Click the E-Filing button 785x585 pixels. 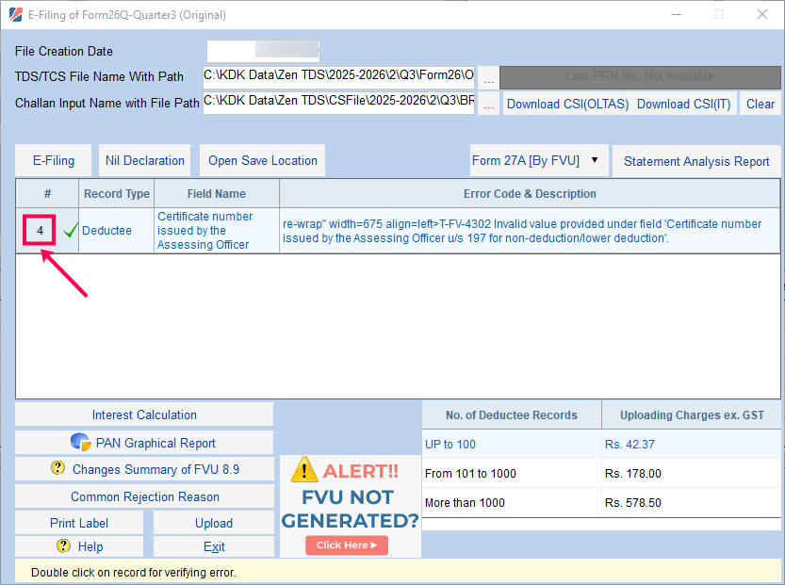[x=54, y=161]
